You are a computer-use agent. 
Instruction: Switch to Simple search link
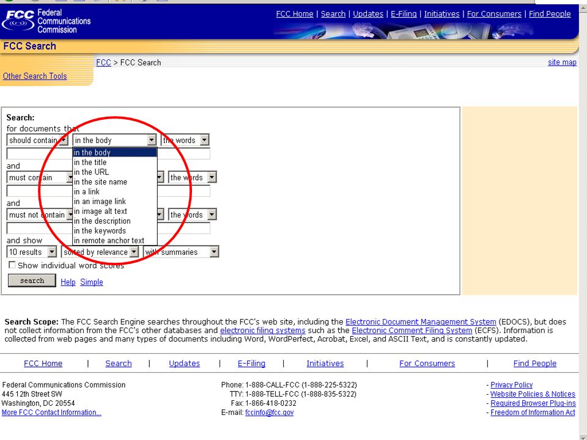(x=91, y=282)
